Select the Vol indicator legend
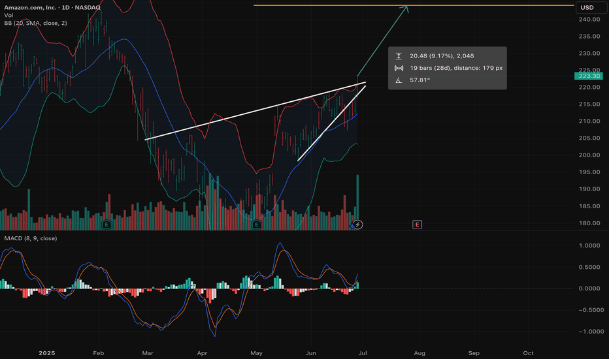 point(8,15)
